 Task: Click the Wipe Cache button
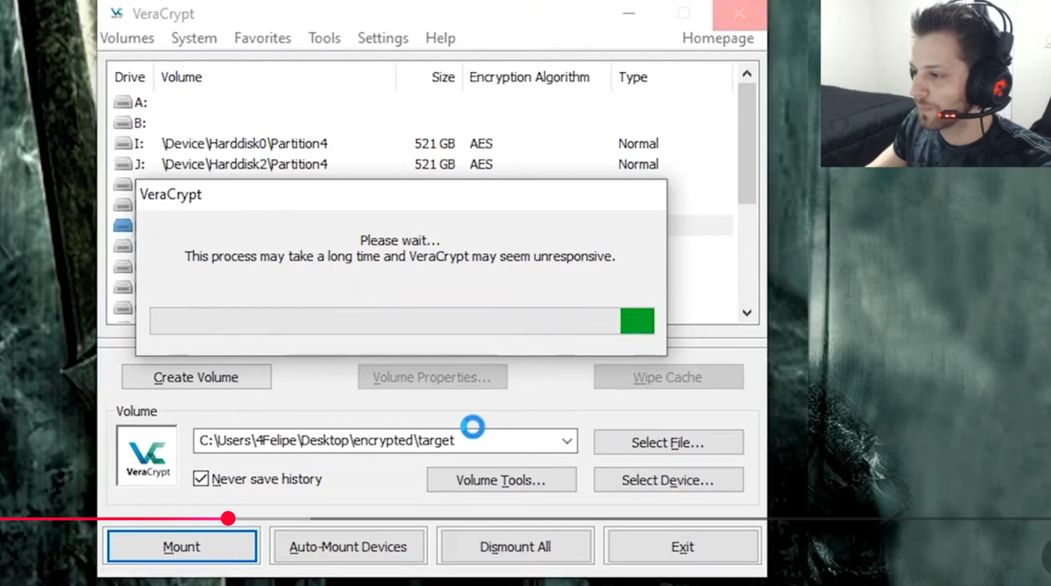pos(668,377)
